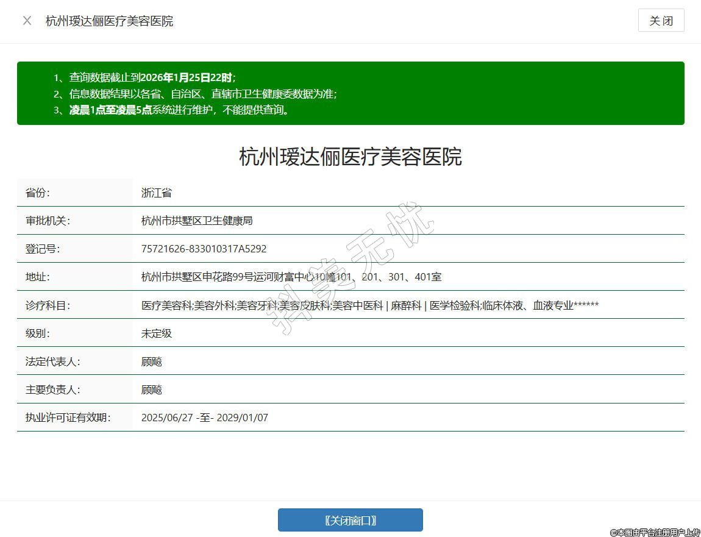Click the registration number 75721626-833010317A5292
The height and width of the screenshot is (537, 701).
(x=204, y=249)
